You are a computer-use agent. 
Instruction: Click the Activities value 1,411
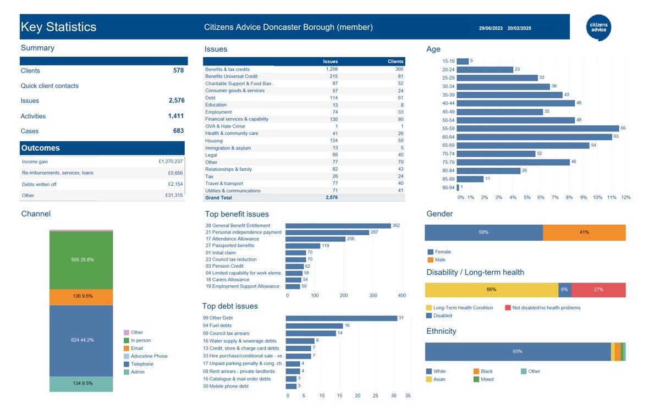[x=176, y=116]
